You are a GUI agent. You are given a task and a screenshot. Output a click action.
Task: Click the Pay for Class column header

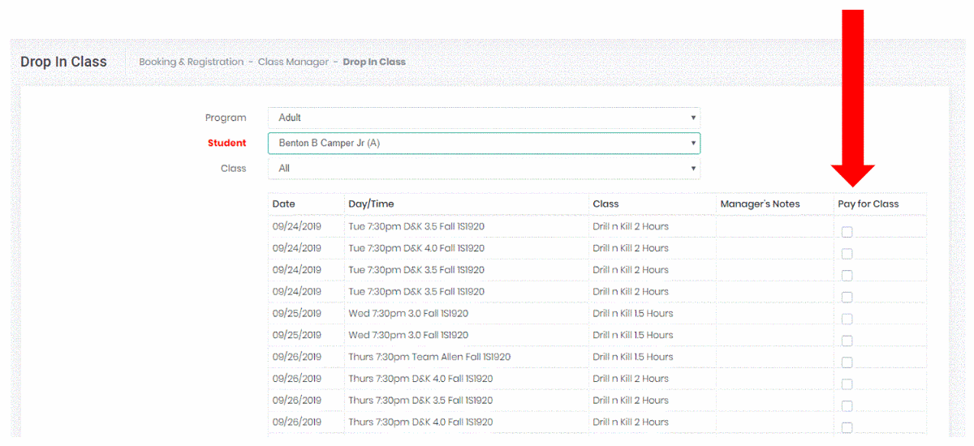pyautogui.click(x=868, y=204)
